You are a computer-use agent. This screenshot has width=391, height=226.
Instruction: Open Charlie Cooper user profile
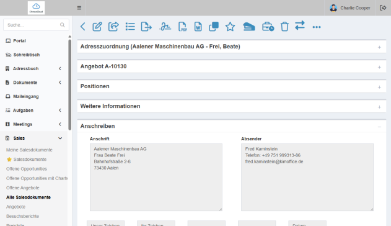click(x=350, y=8)
